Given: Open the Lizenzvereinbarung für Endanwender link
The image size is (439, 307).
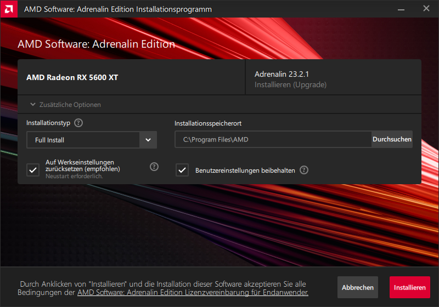Looking at the screenshot, I should [193, 292].
